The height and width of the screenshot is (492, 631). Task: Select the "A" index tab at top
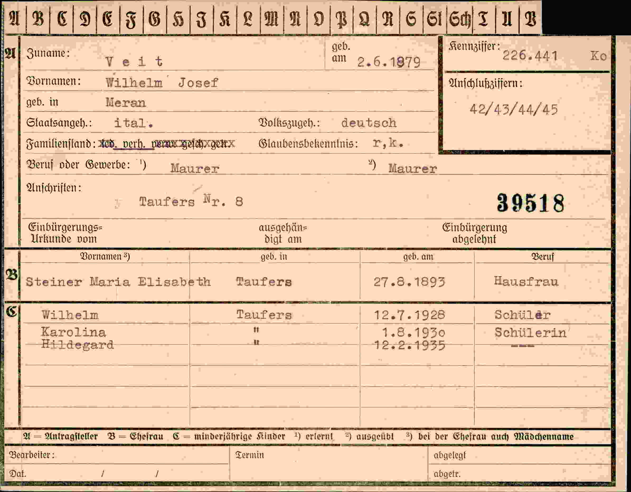point(15,18)
